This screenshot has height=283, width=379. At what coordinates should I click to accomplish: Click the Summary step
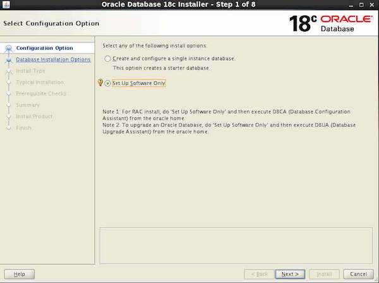pos(28,105)
